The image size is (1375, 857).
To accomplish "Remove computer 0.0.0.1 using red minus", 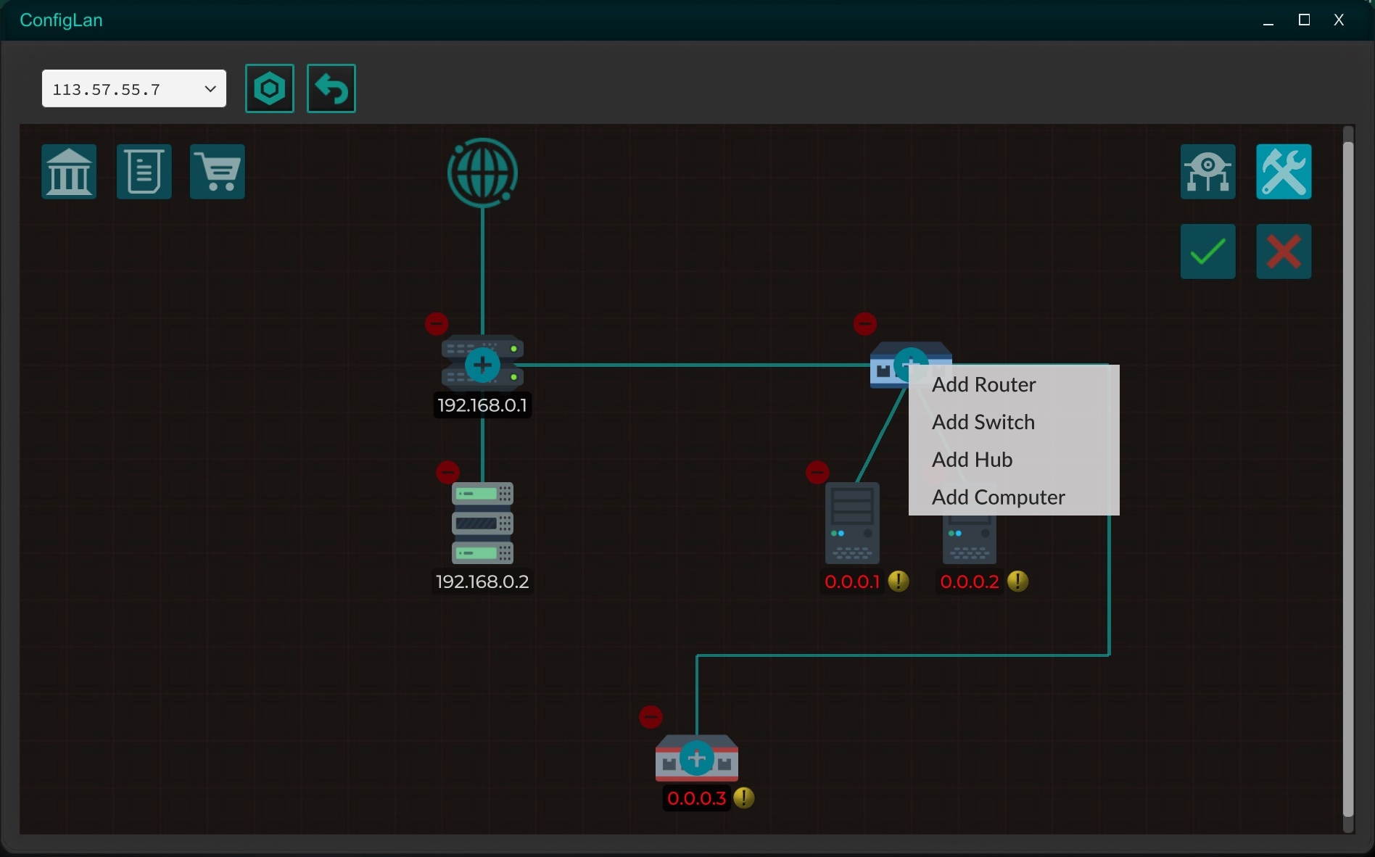I will 817,472.
